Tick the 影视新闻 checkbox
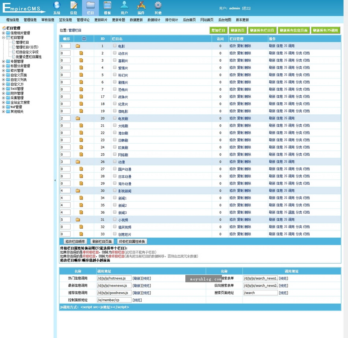 tap(115, 191)
